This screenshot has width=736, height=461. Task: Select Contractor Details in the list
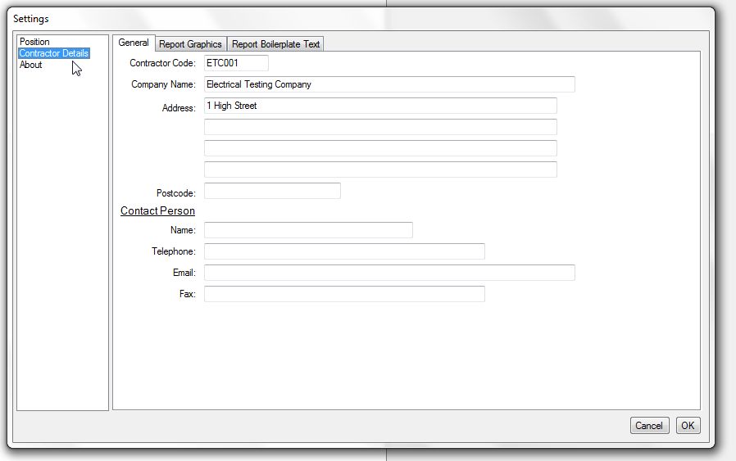53,53
